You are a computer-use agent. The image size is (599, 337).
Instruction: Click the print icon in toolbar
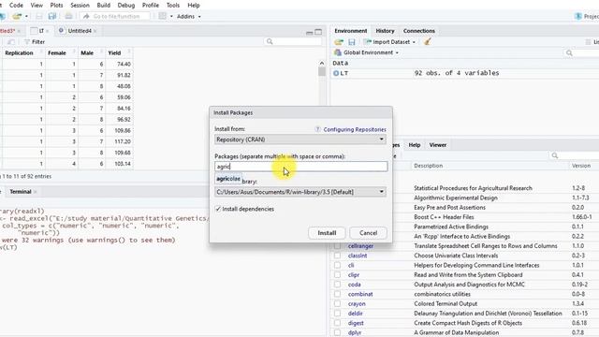point(68,17)
